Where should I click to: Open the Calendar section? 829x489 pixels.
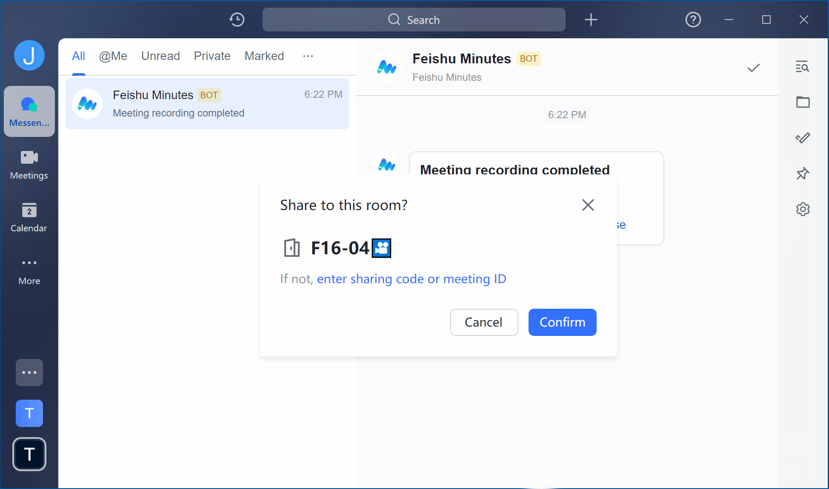(x=29, y=217)
